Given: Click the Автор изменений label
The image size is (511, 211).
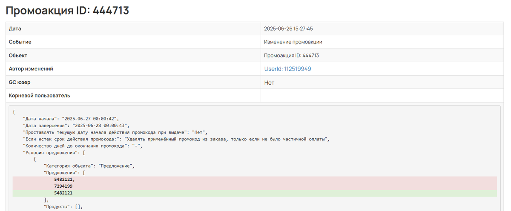Looking at the screenshot, I should pos(31,69).
